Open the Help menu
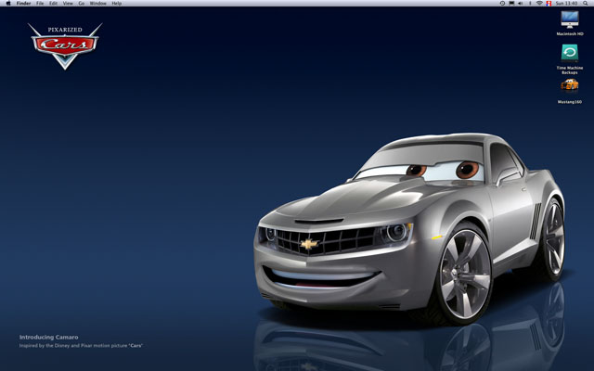Image resolution: width=594 pixels, height=371 pixels. (x=117, y=3)
